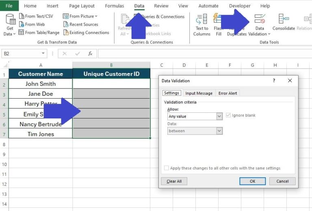Image resolution: width=312 pixels, height=211 pixels.
Task: Click the Text to Columns icon
Action: pos(201,19)
